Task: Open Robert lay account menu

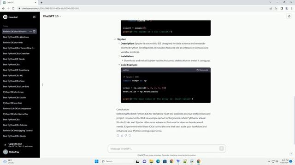Action: pos(19,152)
